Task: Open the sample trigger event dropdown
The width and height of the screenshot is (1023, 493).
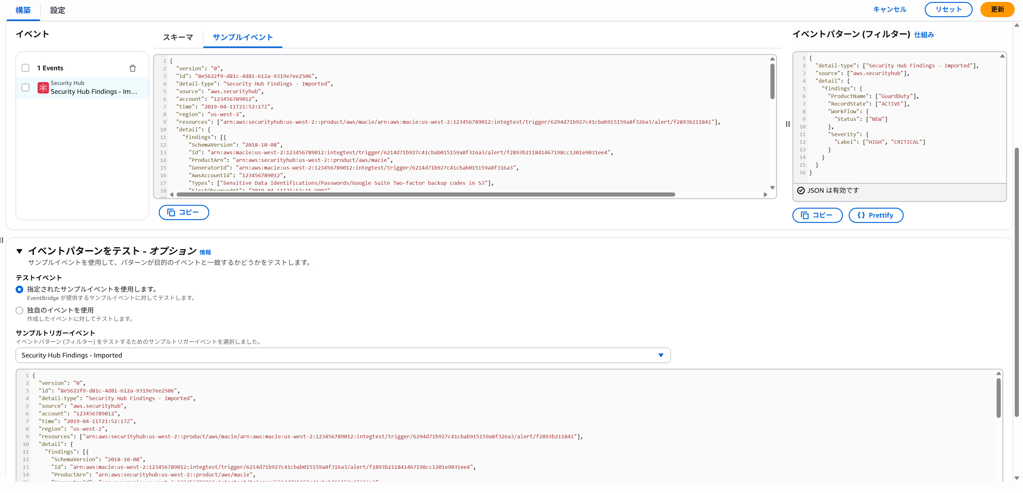Action: tap(343, 355)
